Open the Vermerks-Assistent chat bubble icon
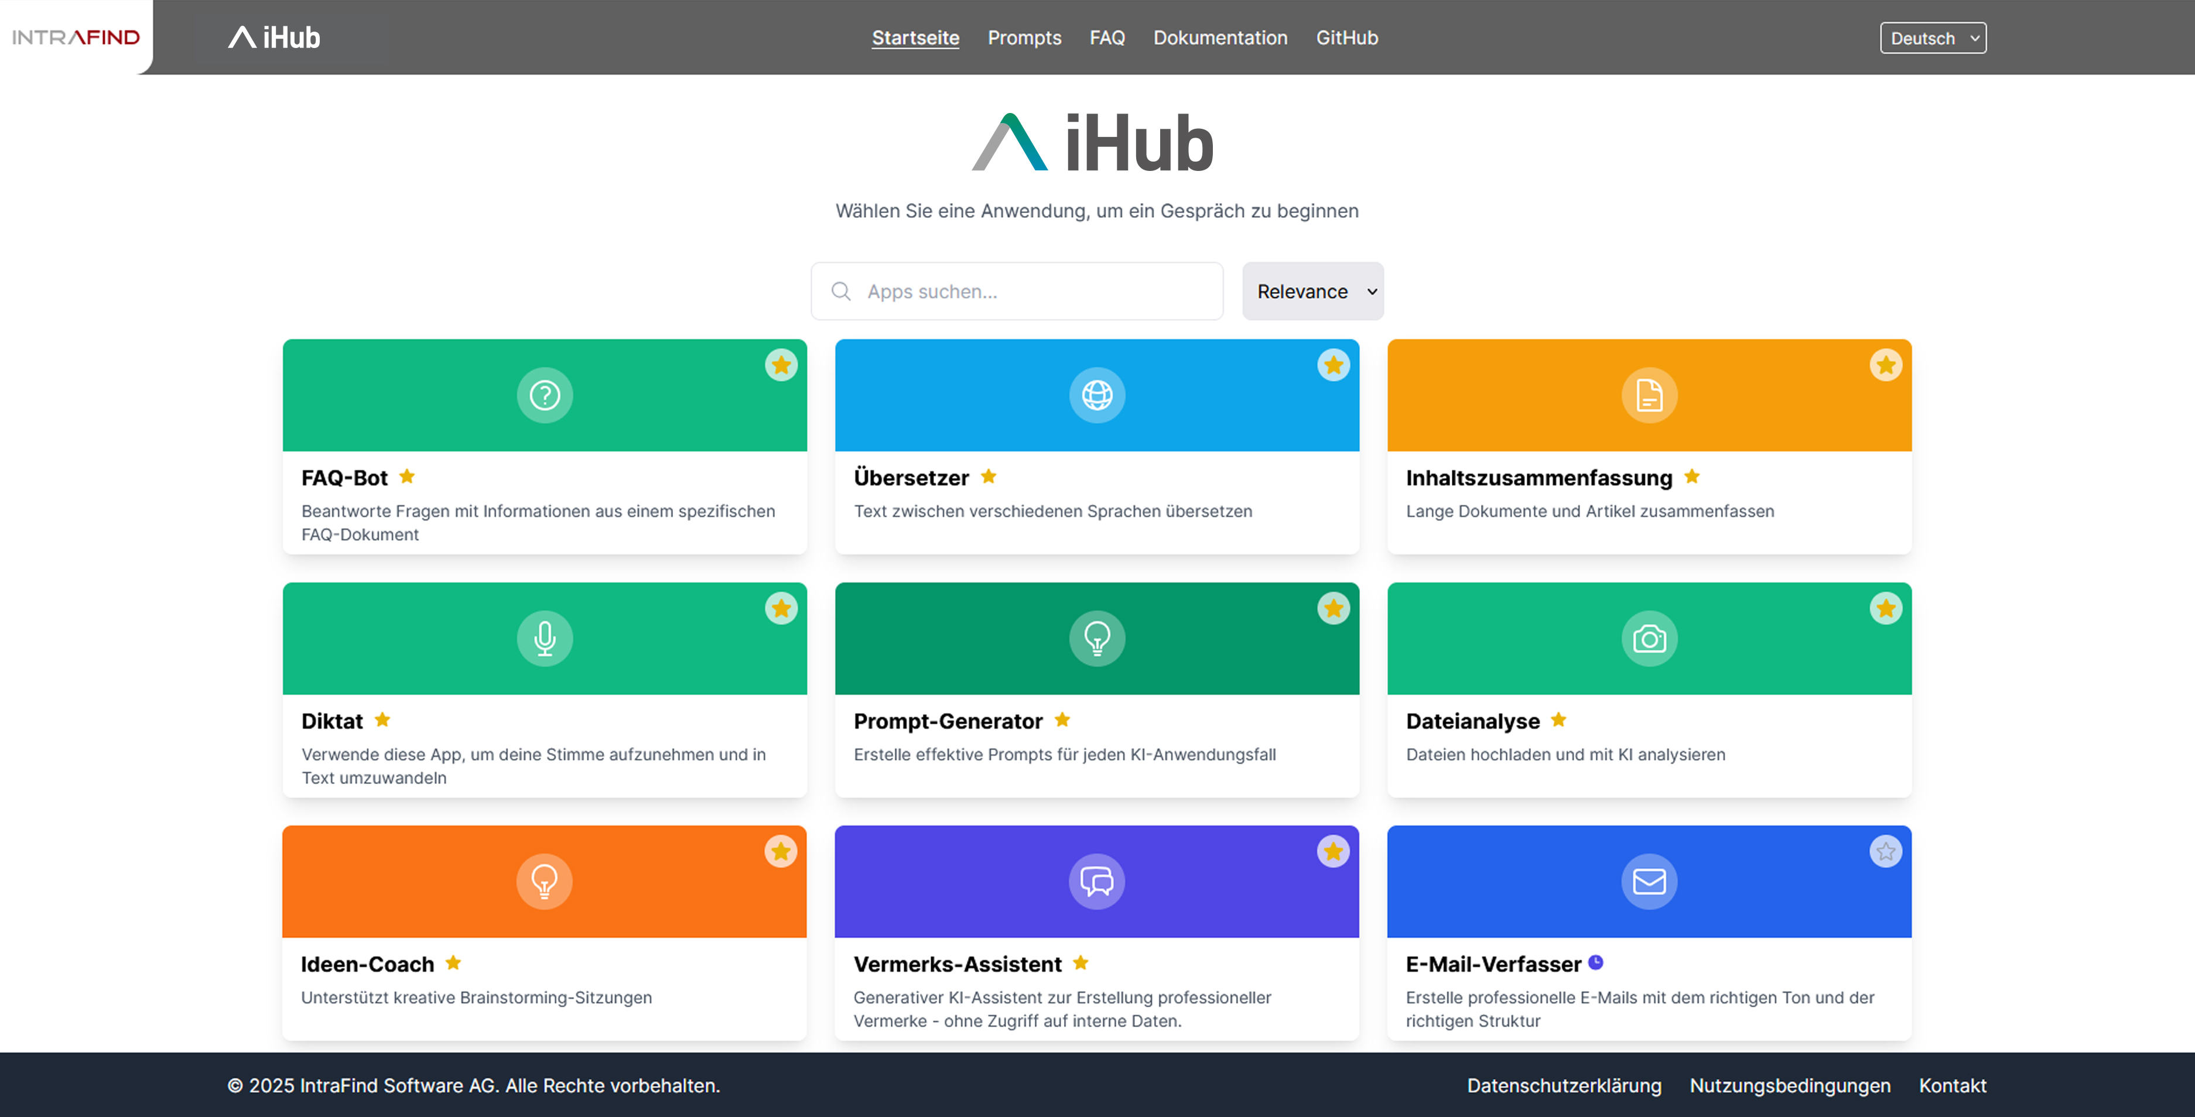 [x=1097, y=881]
